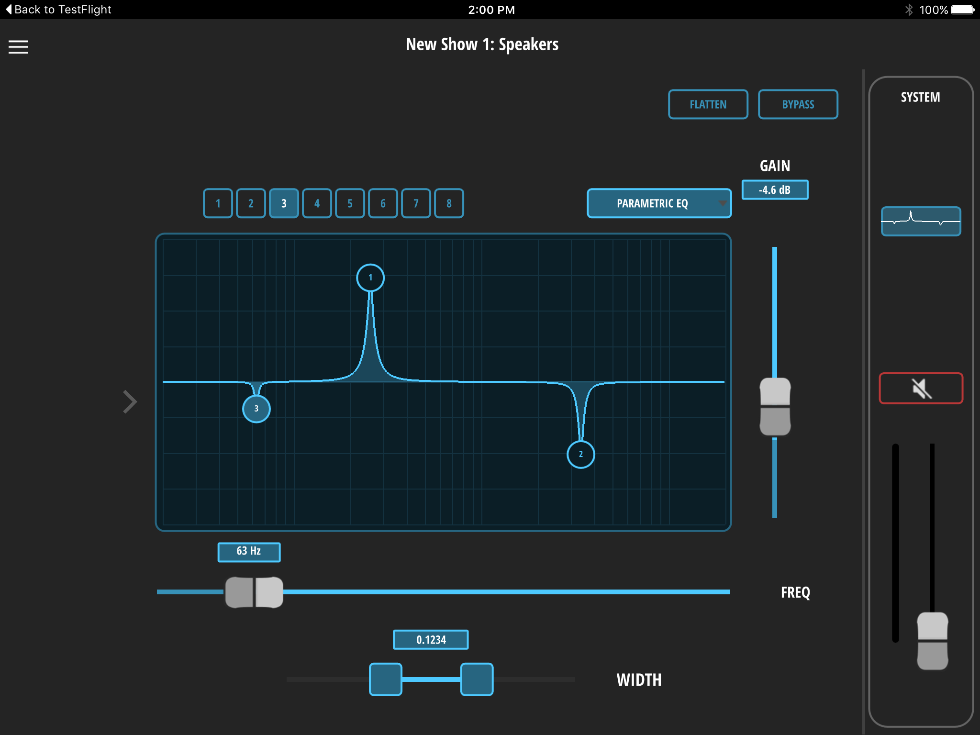Mute the system output
Image resolution: width=980 pixels, height=735 pixels.
click(x=921, y=388)
